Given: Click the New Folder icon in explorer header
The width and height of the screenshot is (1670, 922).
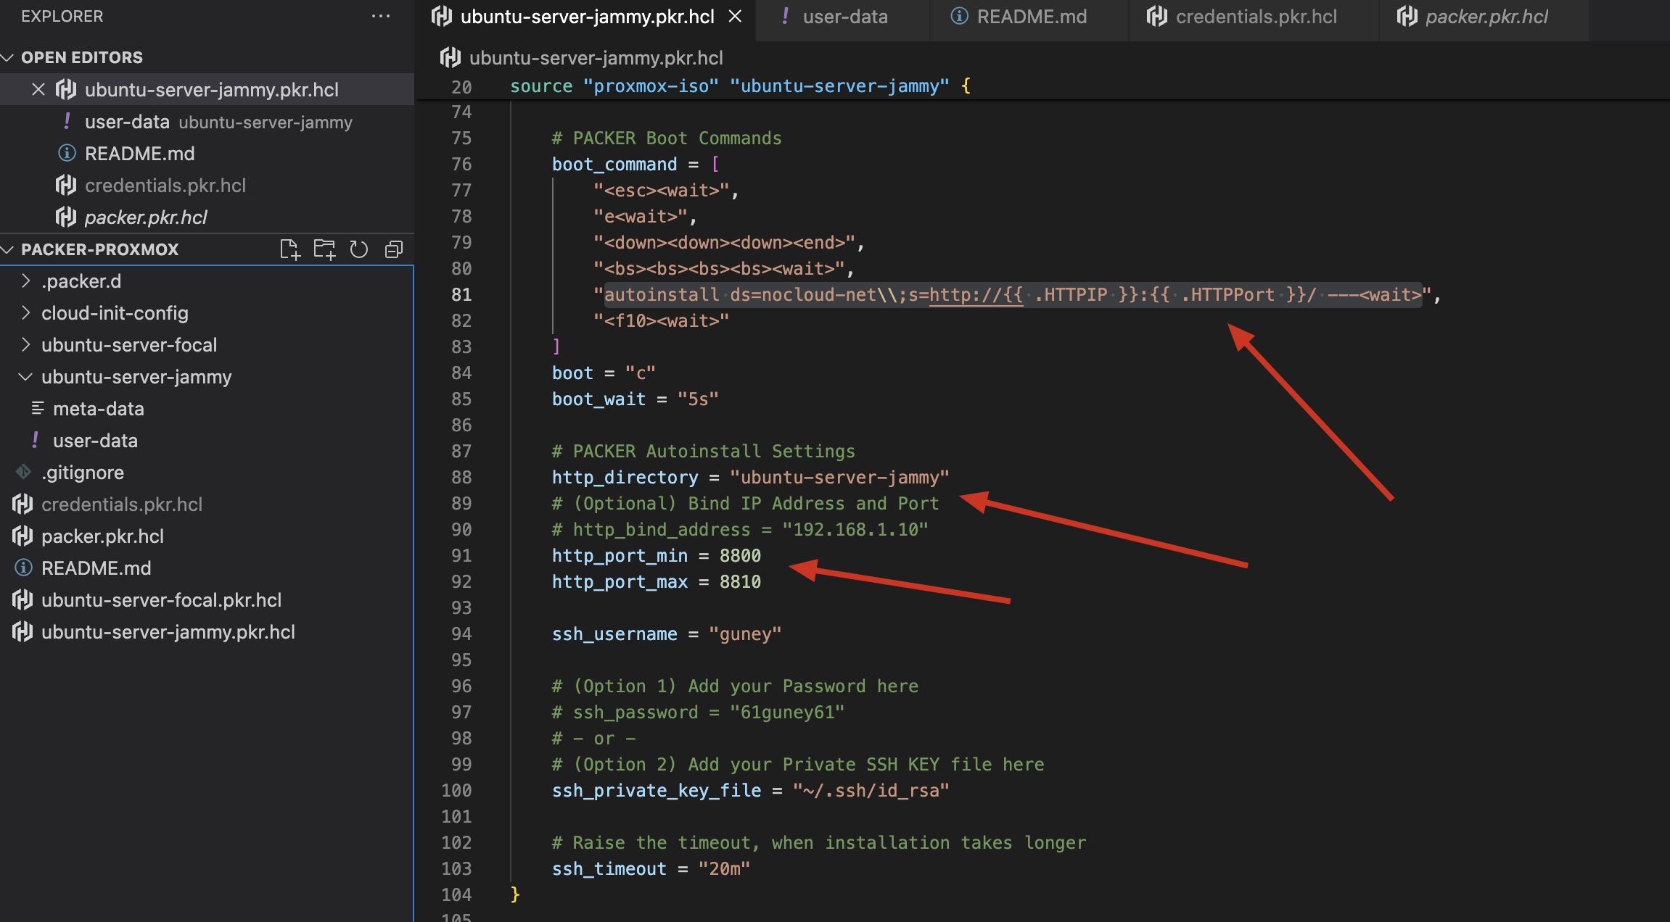Looking at the screenshot, I should (x=324, y=249).
